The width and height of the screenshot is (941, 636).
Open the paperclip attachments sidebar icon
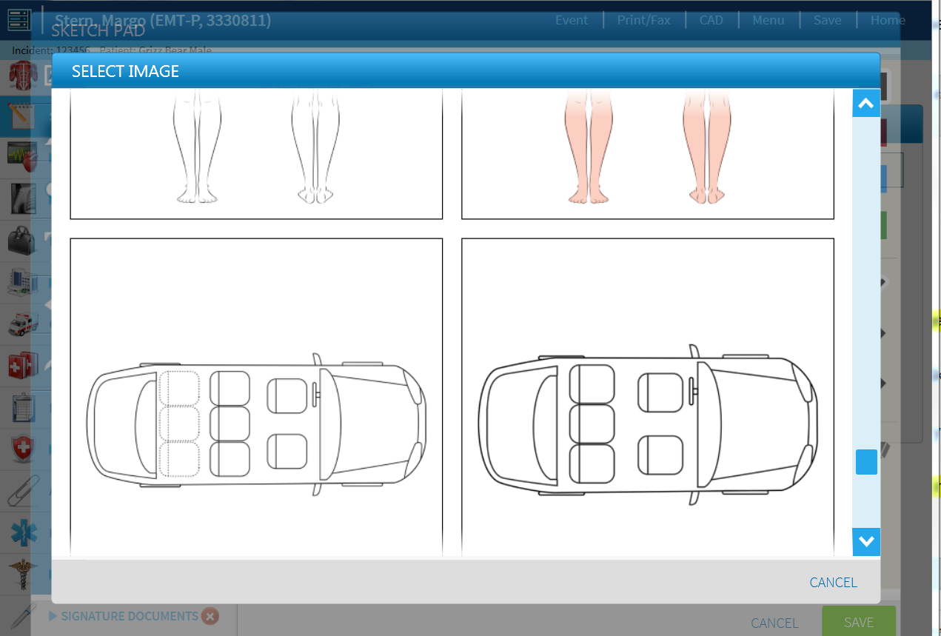point(21,489)
